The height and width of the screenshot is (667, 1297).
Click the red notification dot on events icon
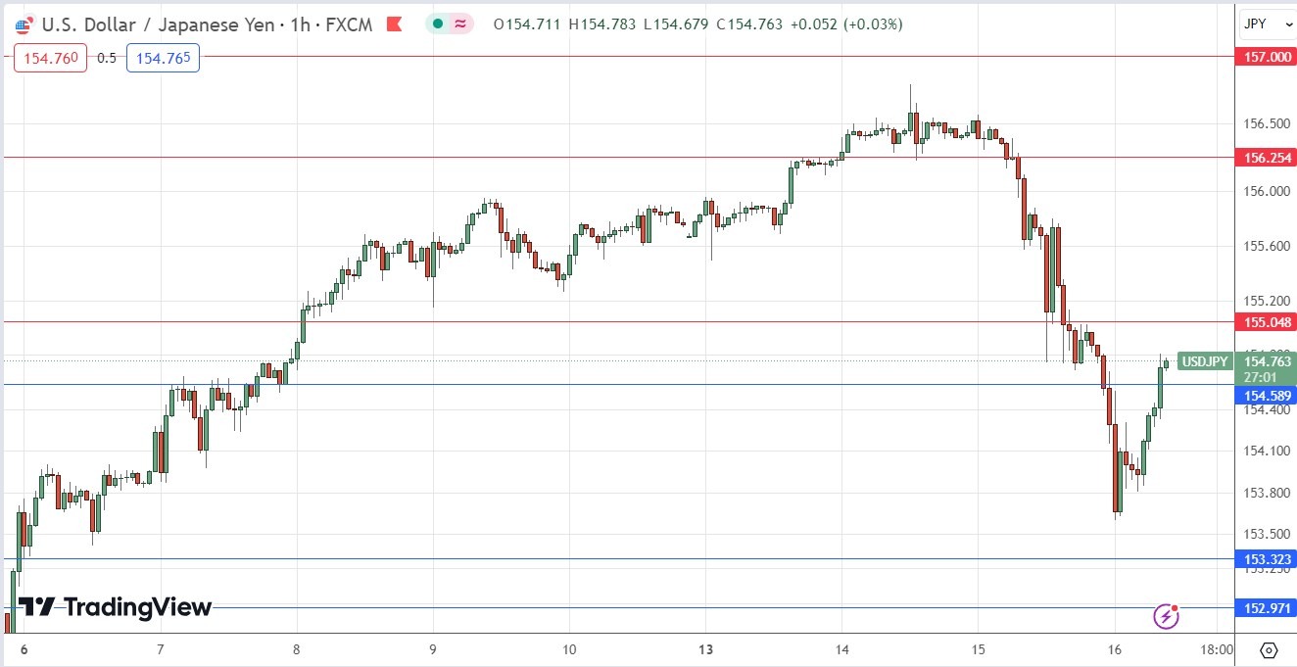[x=1173, y=608]
